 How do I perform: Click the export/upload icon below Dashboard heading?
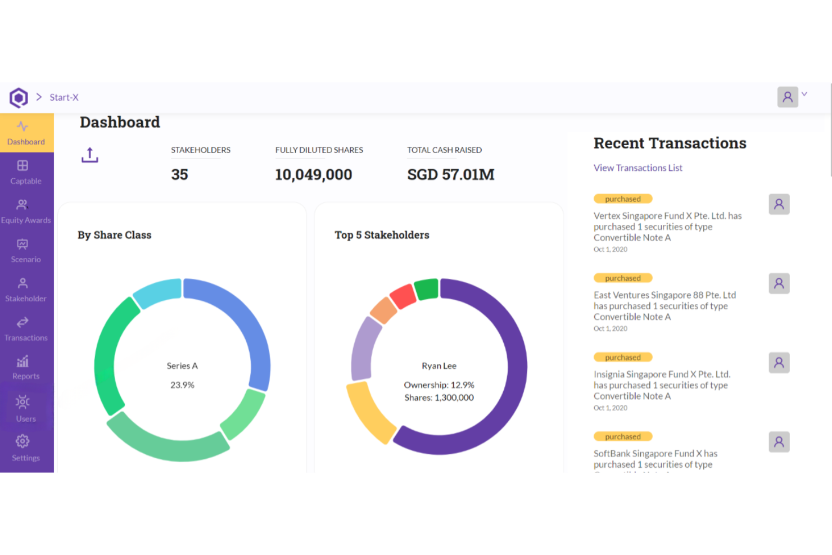(89, 154)
